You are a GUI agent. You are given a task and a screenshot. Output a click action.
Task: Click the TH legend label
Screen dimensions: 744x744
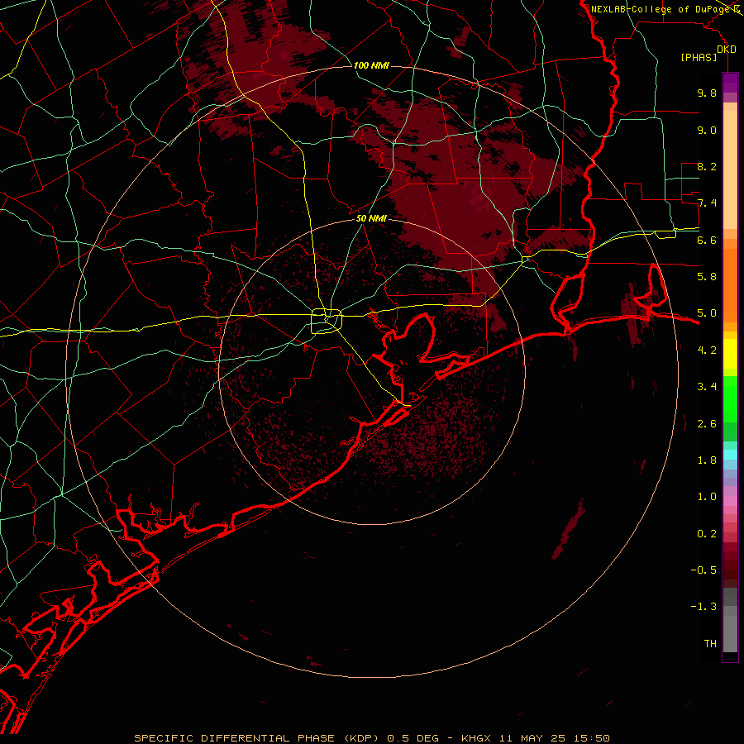tap(710, 644)
